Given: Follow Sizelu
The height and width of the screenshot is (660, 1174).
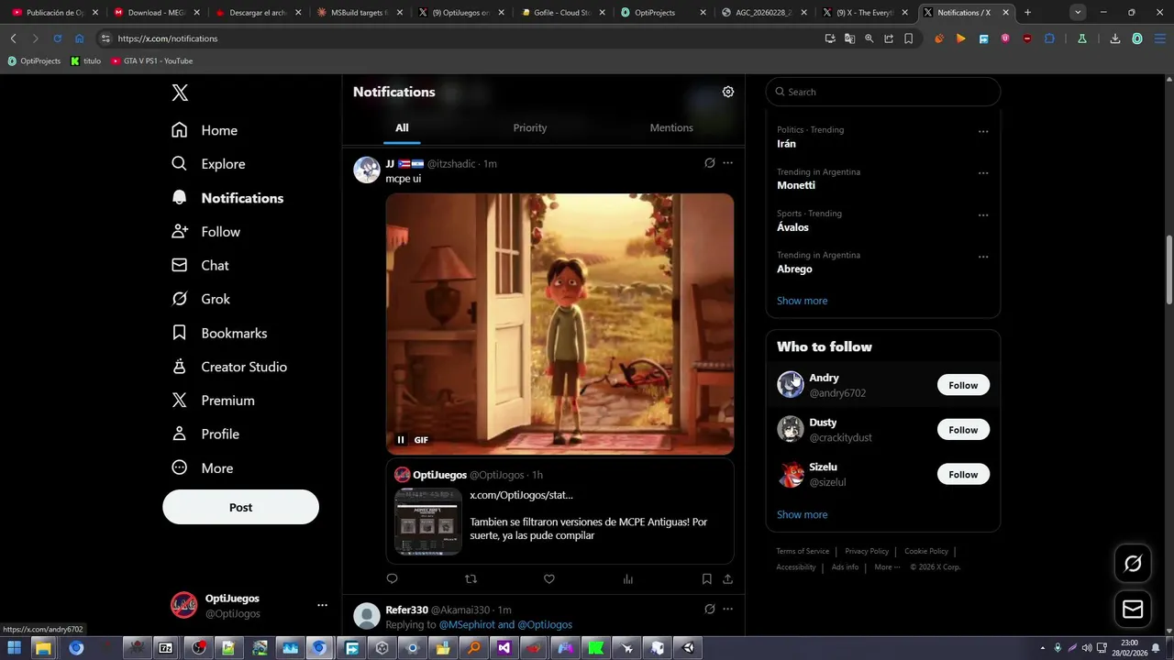Looking at the screenshot, I should pos(963,474).
